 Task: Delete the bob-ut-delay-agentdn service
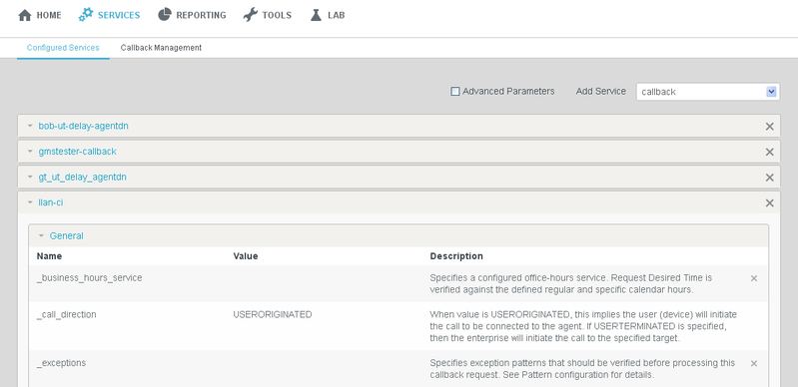[769, 126]
